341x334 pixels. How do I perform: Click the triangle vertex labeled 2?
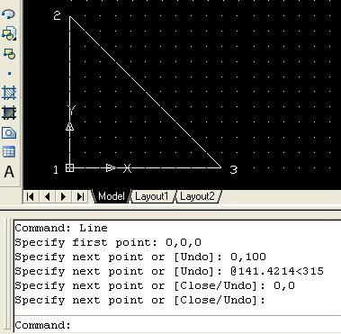click(x=70, y=17)
